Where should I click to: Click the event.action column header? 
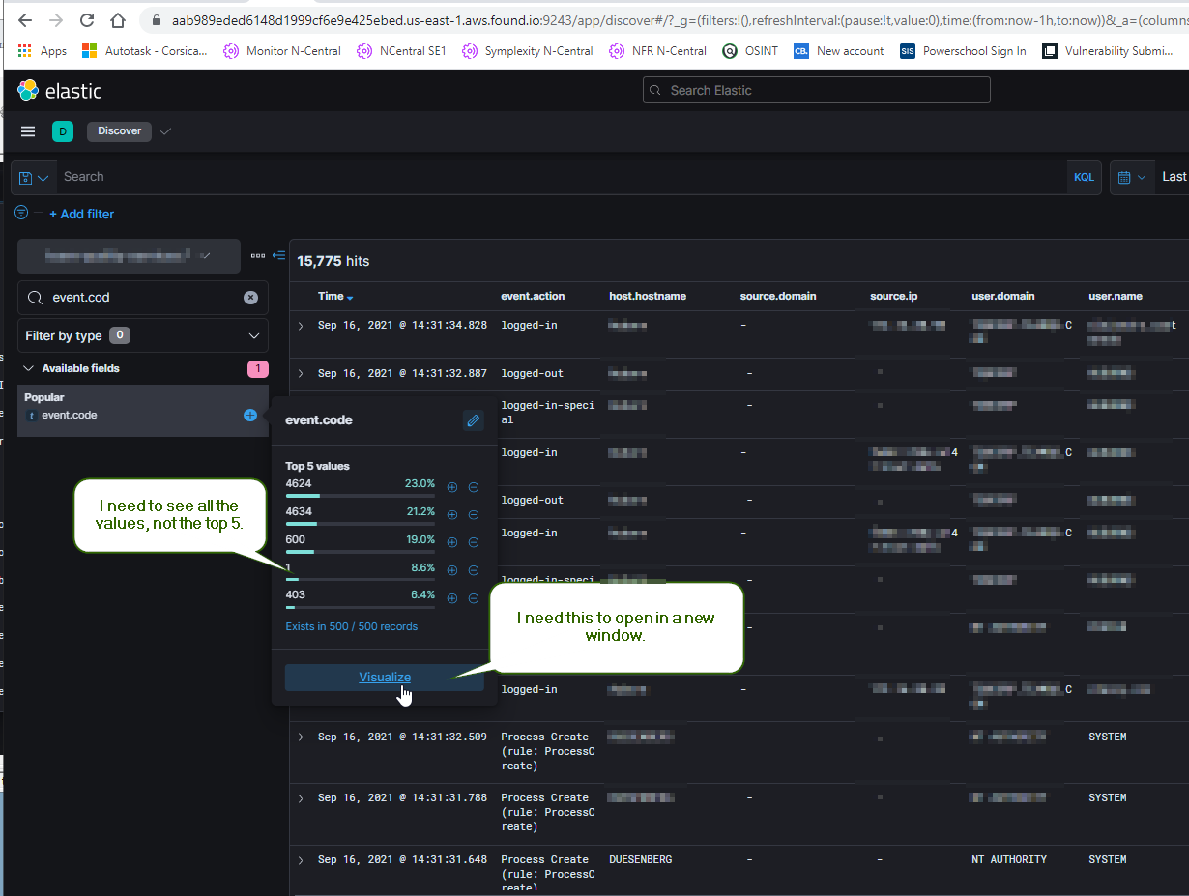point(533,296)
